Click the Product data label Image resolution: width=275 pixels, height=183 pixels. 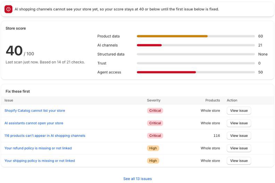pyautogui.click(x=108, y=36)
